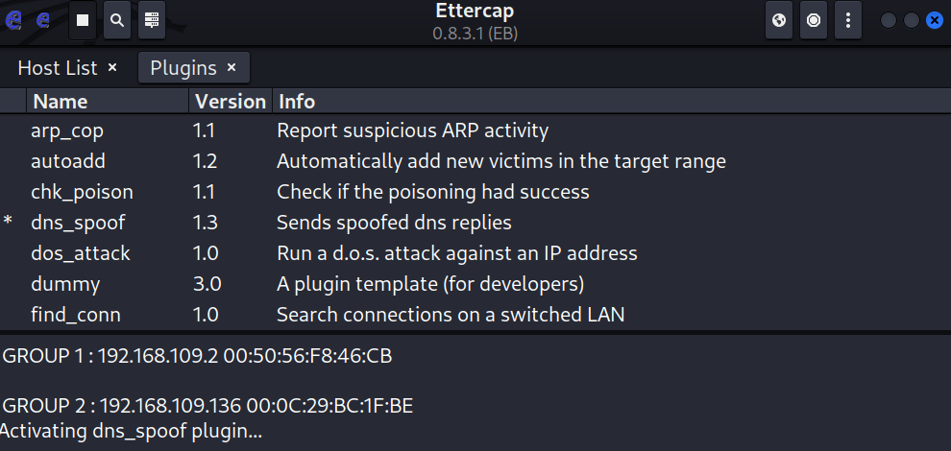Open the hosts list toolbar icon
This screenshot has height=451, width=951.
(149, 19)
